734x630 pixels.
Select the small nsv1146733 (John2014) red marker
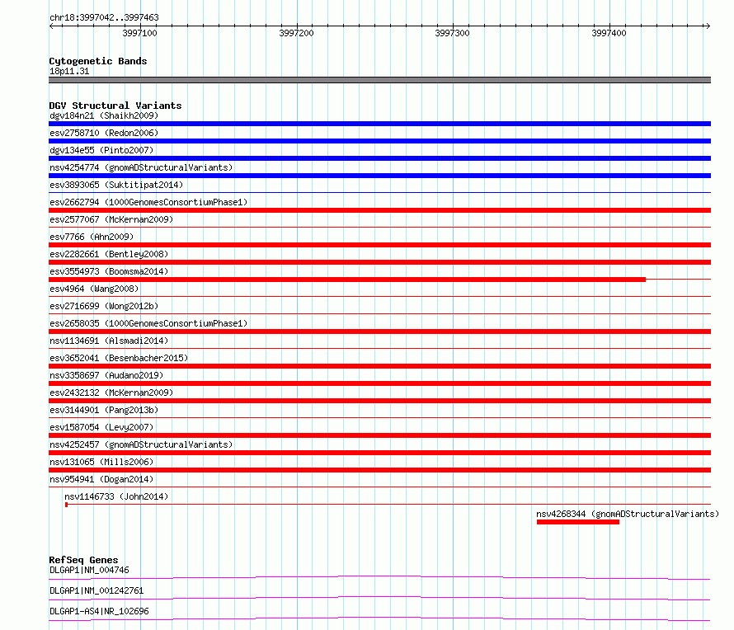tap(67, 505)
